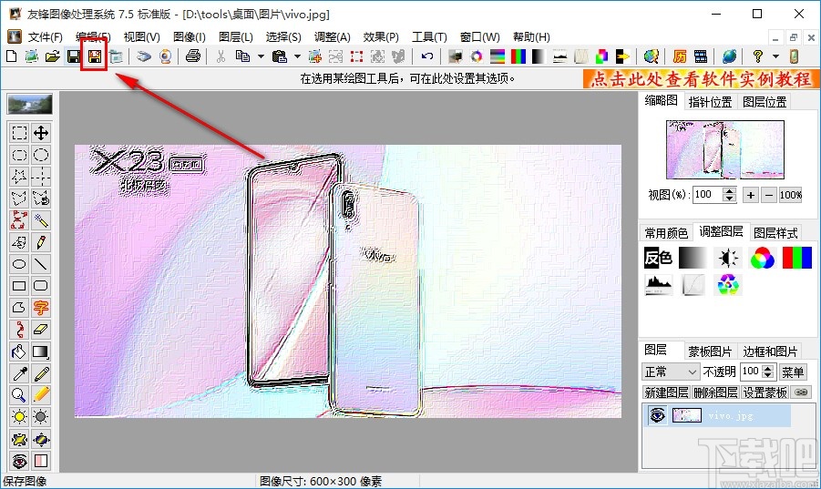
Task: Open the calendar maker 历 icon
Action: click(680, 56)
